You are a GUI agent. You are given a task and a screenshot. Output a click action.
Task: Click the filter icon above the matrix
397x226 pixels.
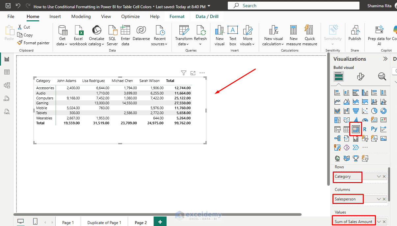184,73
